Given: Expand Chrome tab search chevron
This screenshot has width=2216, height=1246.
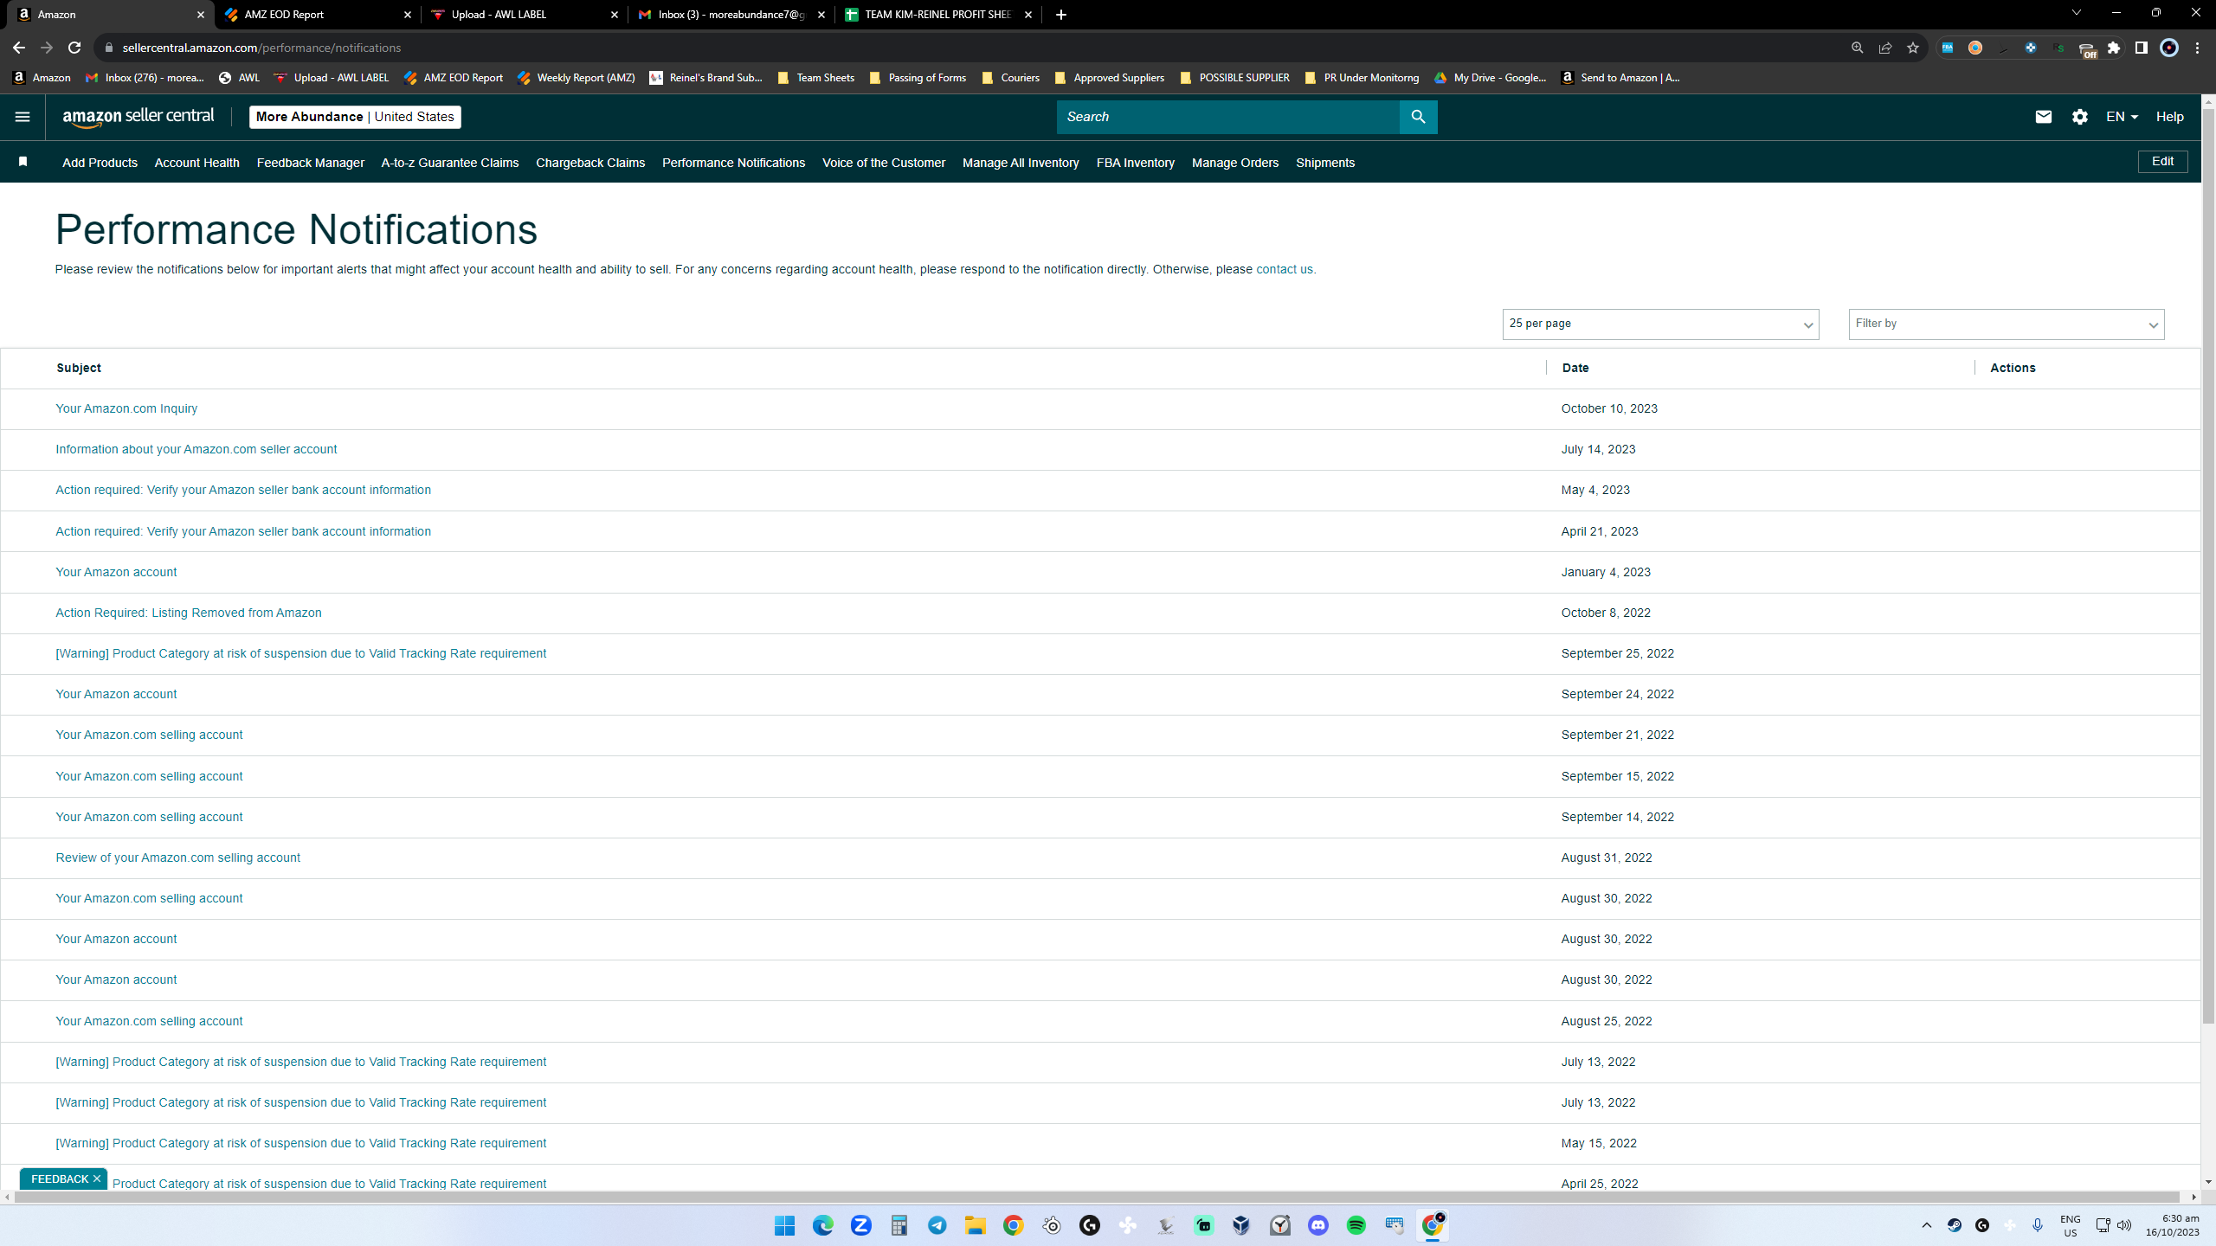Looking at the screenshot, I should coord(2076,13).
